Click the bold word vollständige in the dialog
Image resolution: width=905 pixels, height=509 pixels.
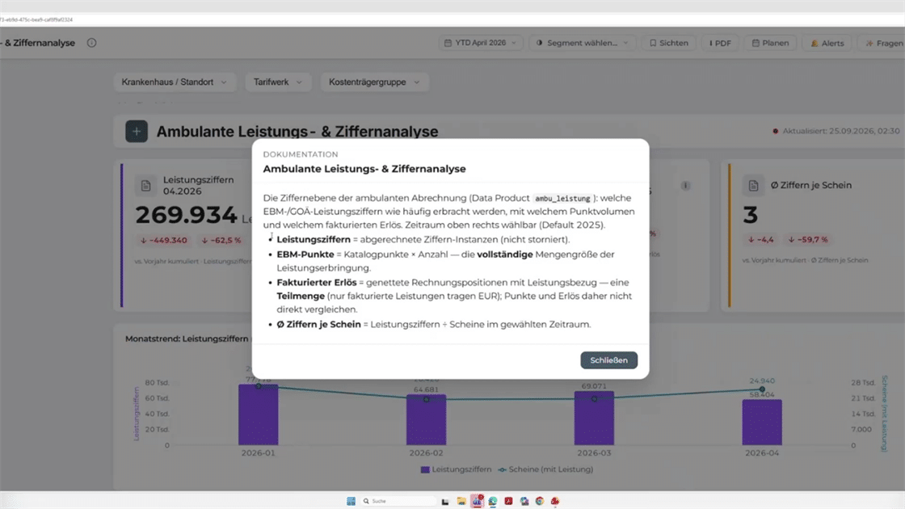504,254
